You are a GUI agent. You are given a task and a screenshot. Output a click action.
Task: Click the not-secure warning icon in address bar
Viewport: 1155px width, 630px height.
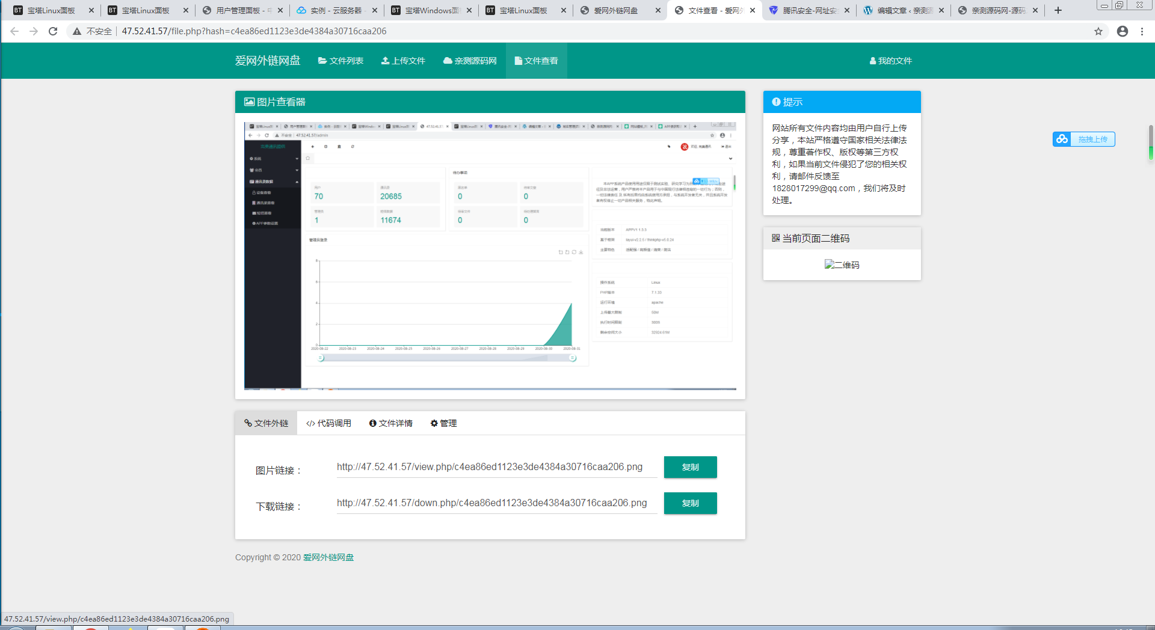77,31
